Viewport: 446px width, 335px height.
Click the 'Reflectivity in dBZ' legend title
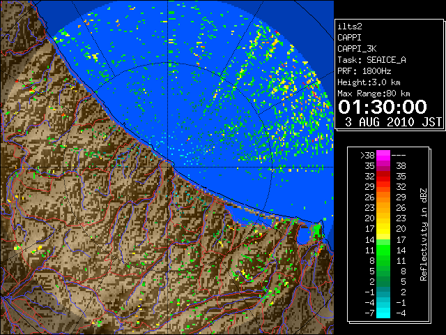click(x=424, y=234)
